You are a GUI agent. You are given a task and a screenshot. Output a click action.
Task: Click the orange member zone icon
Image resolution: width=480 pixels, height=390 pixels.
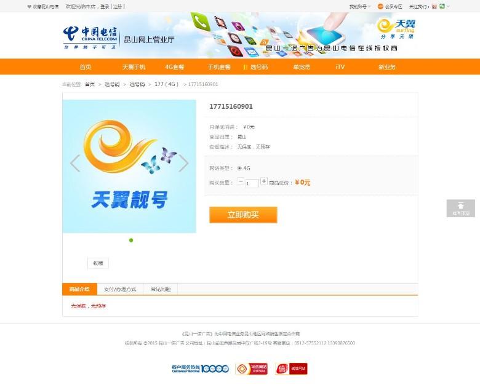coord(380,6)
